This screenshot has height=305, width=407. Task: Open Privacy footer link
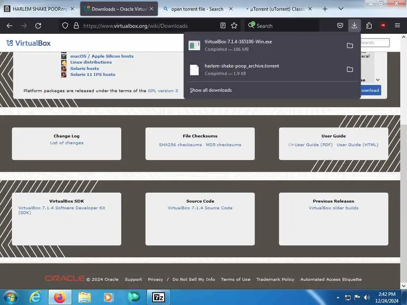tap(155, 279)
